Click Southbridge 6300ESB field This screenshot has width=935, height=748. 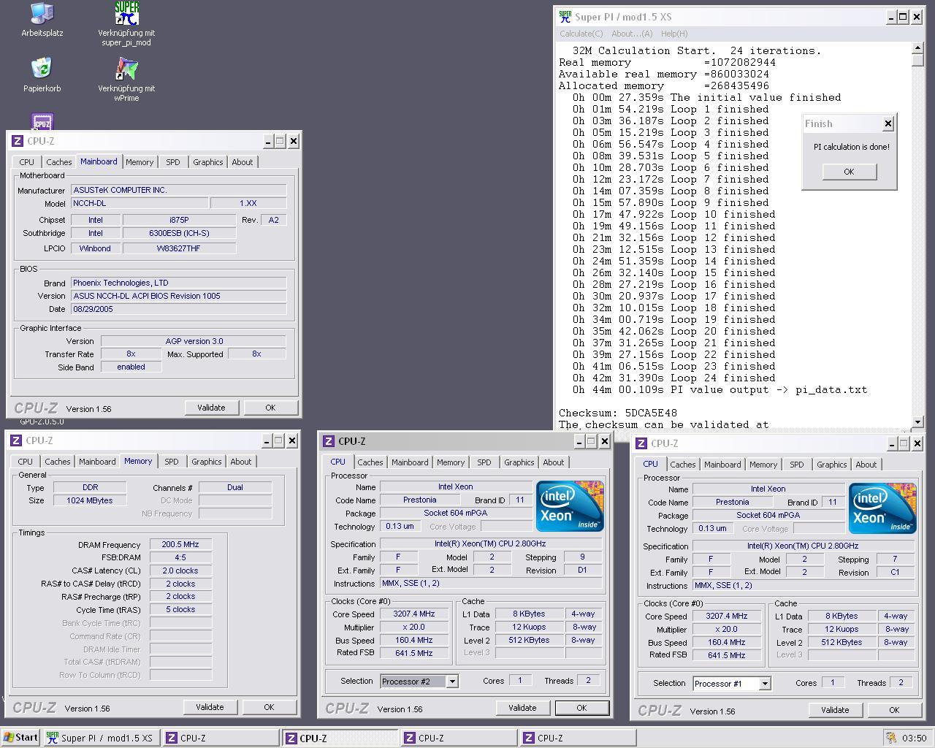[x=179, y=233]
